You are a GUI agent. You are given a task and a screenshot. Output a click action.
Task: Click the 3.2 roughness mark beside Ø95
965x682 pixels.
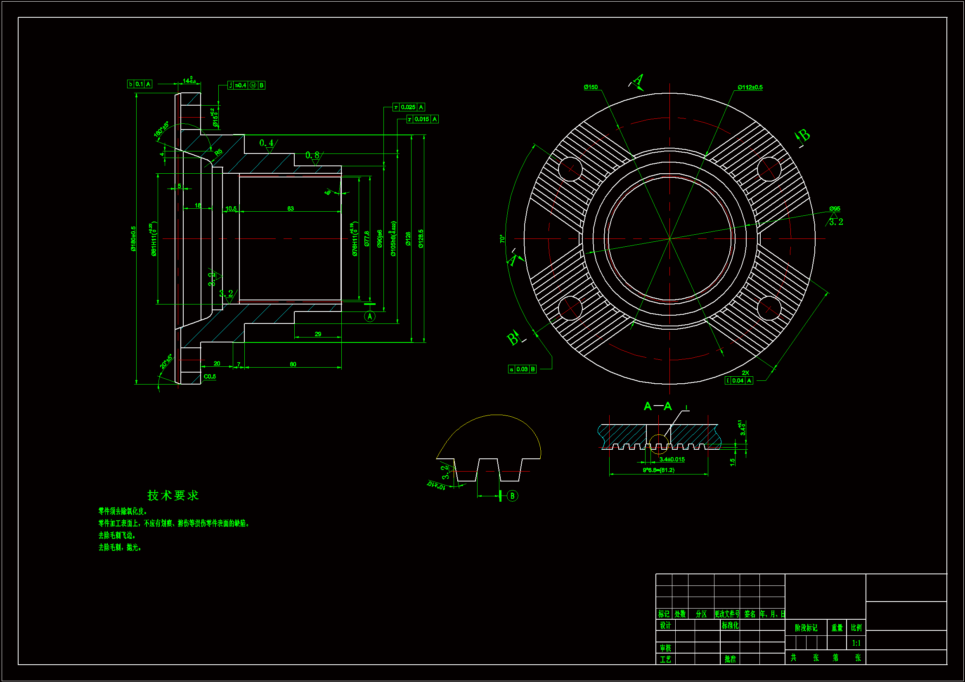tap(836, 222)
